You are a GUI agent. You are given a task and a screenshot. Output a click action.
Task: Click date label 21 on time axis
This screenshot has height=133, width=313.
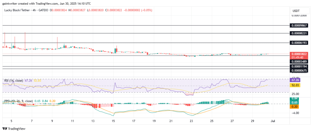tap(171, 121)
